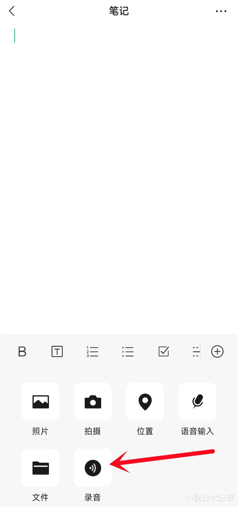
Task: Click the note body text area
Action: click(x=119, y=179)
